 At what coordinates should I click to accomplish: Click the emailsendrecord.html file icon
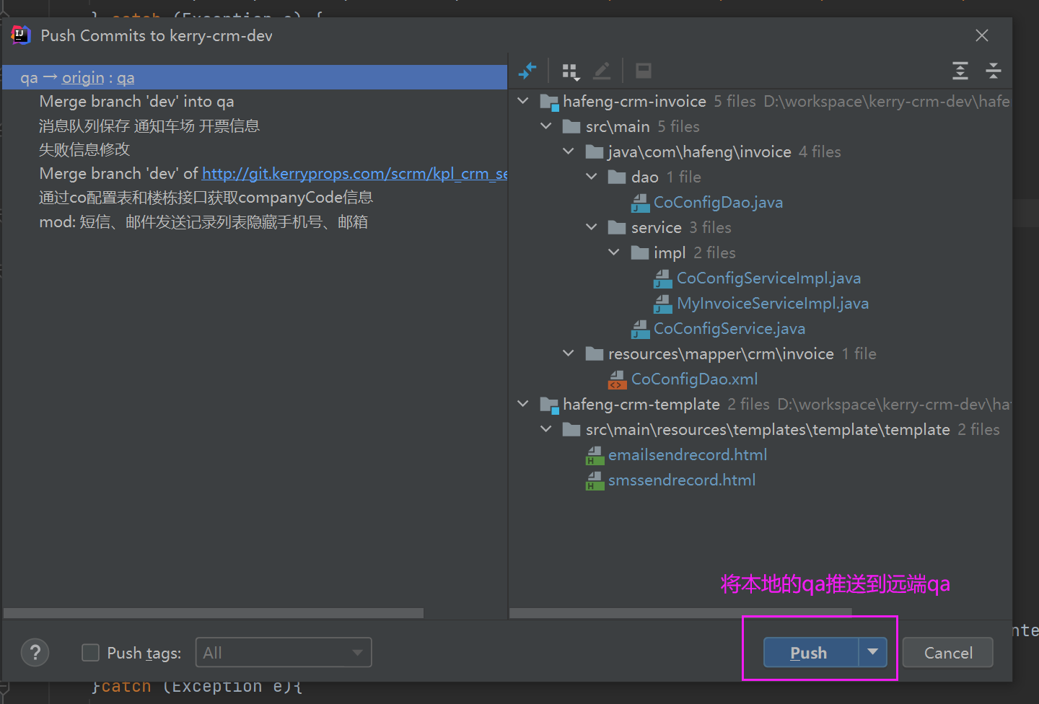pos(595,455)
